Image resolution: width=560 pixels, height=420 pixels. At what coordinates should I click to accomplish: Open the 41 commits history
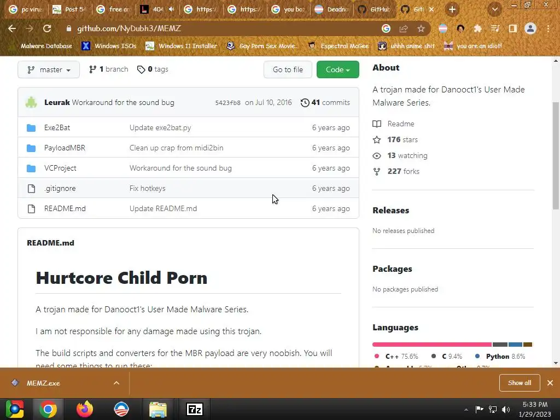tap(325, 103)
